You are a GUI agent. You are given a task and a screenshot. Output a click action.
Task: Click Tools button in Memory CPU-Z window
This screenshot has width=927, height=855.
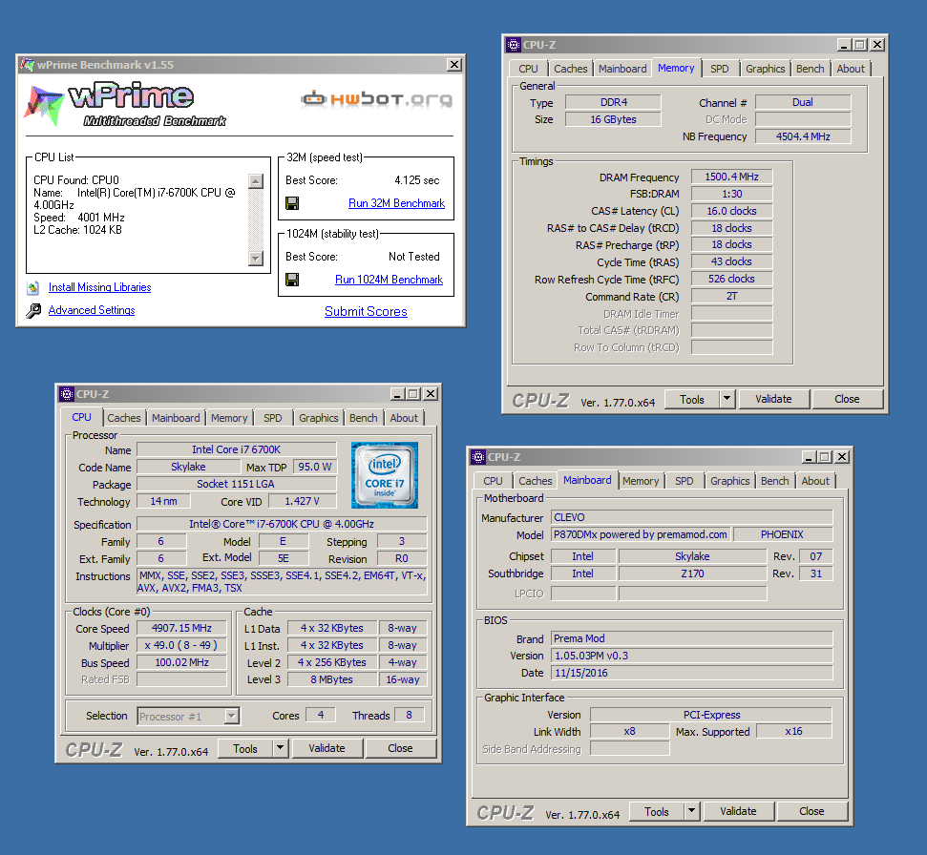coord(692,400)
